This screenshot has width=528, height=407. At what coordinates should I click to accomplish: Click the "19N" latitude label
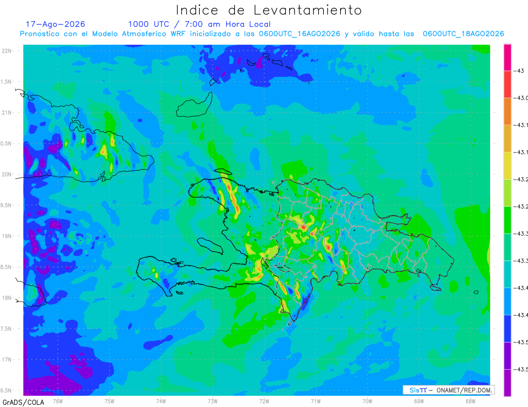[7, 236]
